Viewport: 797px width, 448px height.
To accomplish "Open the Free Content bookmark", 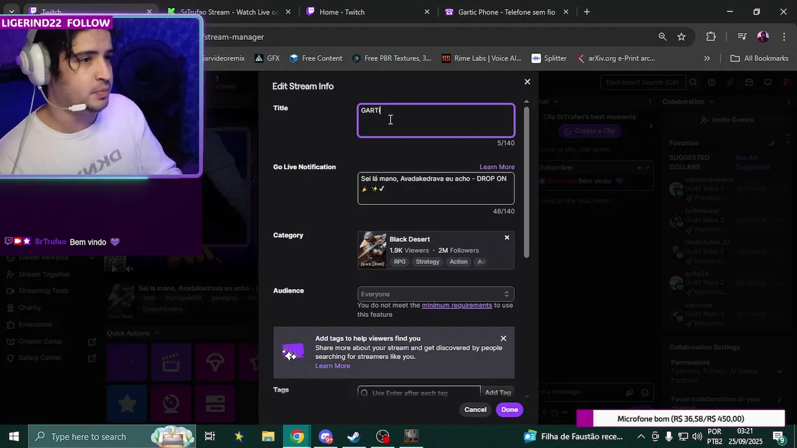I will click(316, 58).
